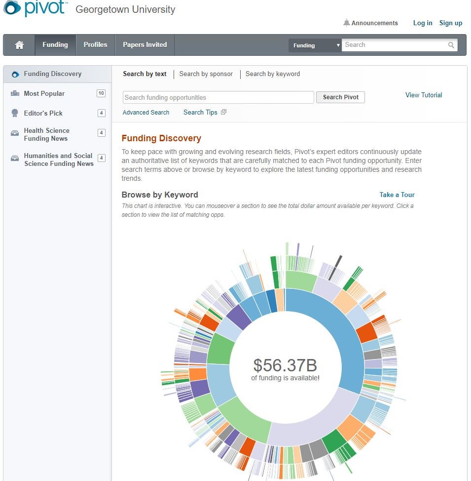Switch to Search by keyword
This screenshot has width=471, height=481.
(x=273, y=74)
